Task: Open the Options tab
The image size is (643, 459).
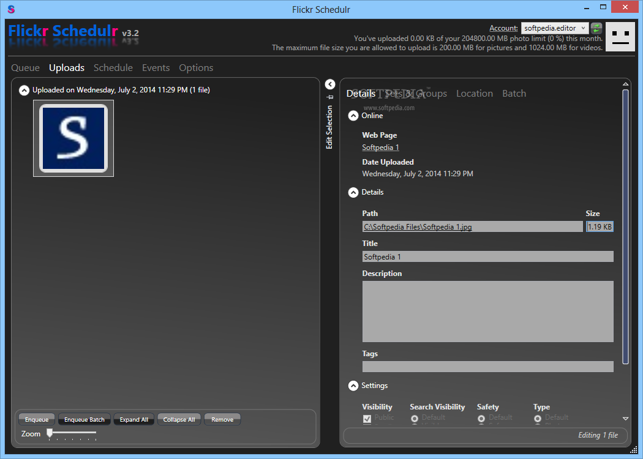Action: click(196, 67)
